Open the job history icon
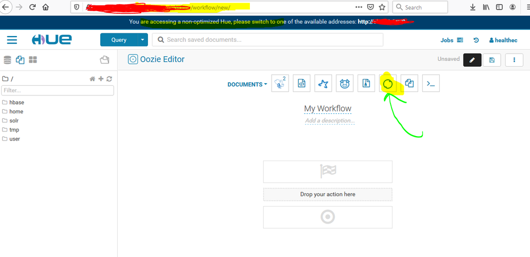Viewport: 530px width, 257px height. click(476, 40)
